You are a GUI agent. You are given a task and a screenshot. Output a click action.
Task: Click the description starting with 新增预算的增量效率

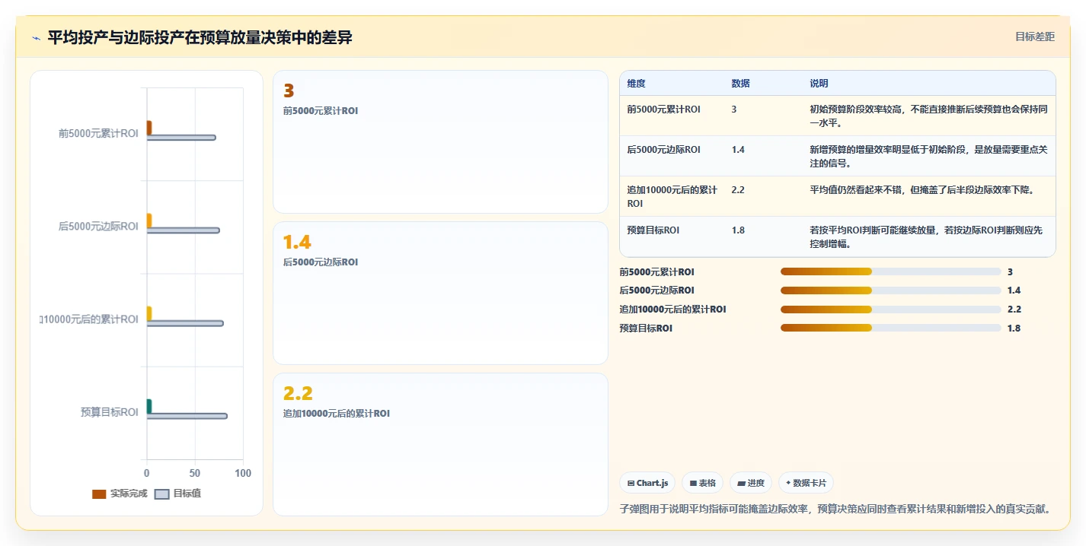coord(928,157)
